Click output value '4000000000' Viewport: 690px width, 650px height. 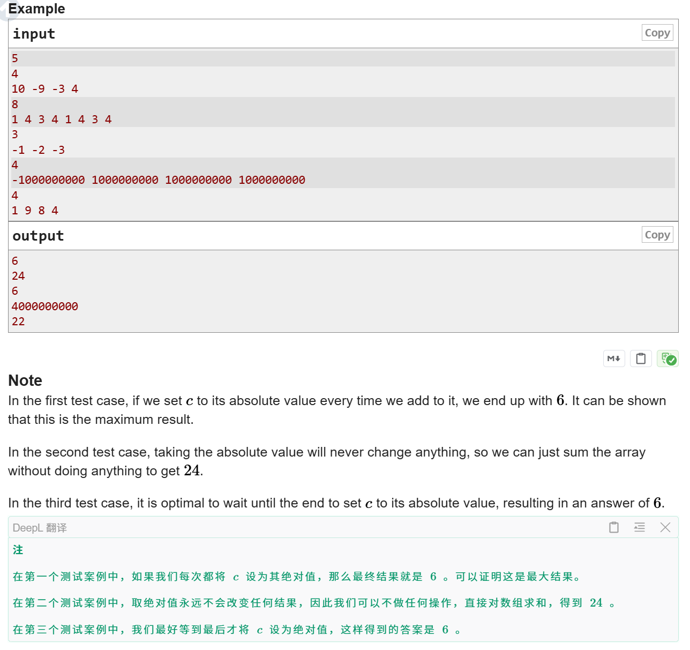coord(45,307)
